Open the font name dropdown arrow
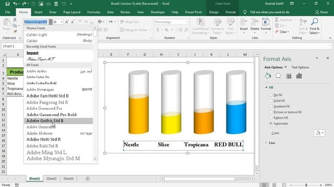The width and height of the screenshot is (334, 187). 51,22
